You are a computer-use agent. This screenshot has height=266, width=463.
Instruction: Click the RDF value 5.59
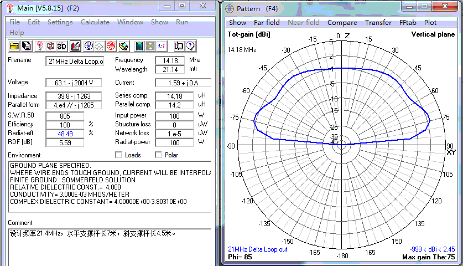(65, 142)
